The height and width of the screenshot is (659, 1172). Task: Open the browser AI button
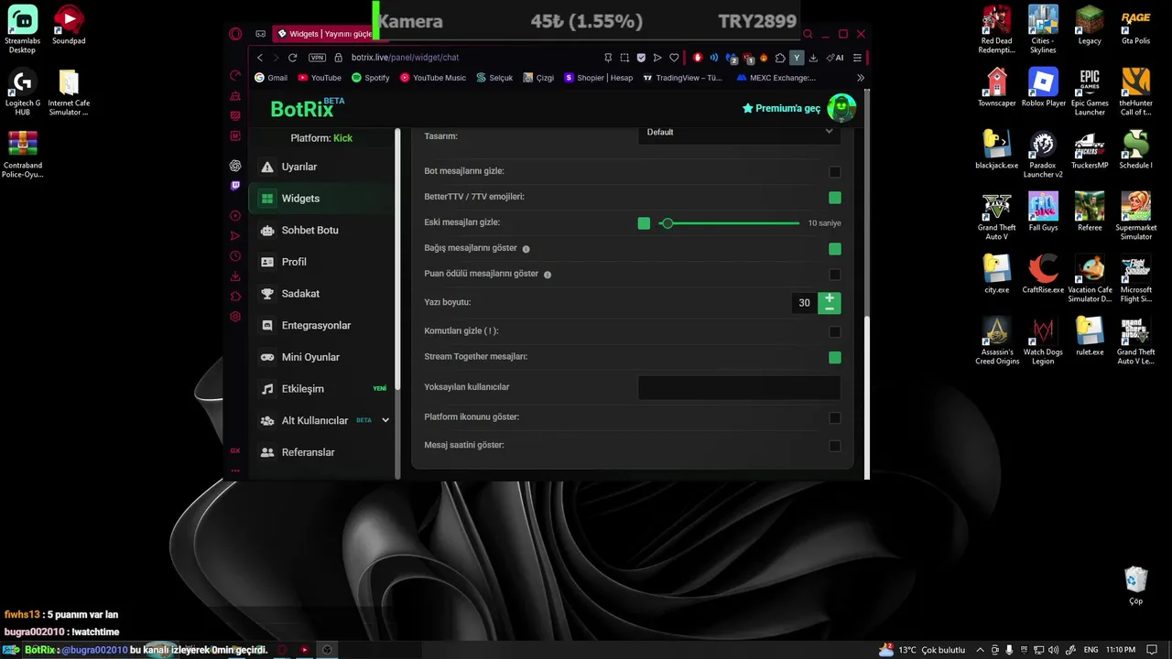pos(834,58)
